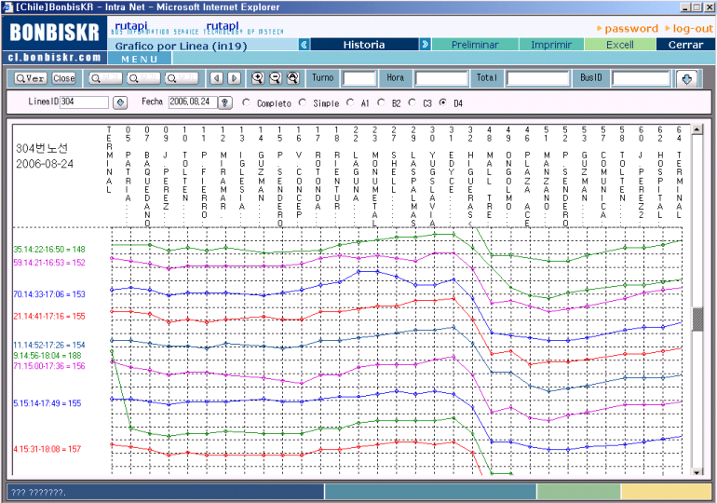The width and height of the screenshot is (717, 503).
Task: Open the Historia tab
Action: [x=364, y=45]
